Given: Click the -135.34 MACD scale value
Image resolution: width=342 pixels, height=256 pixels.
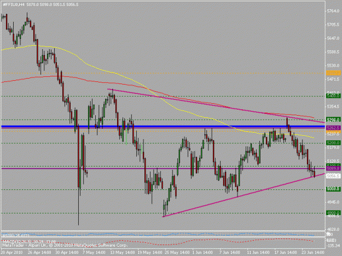Looking at the screenshot, I should click(333, 246).
